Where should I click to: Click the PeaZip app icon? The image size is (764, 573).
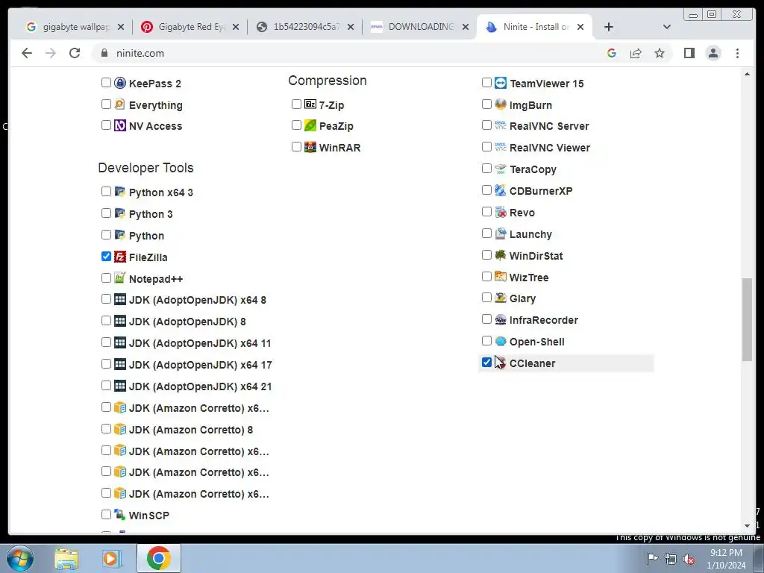[310, 125]
